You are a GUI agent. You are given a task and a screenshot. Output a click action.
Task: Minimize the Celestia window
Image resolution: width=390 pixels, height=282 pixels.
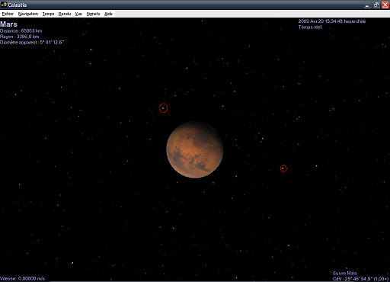367,5
